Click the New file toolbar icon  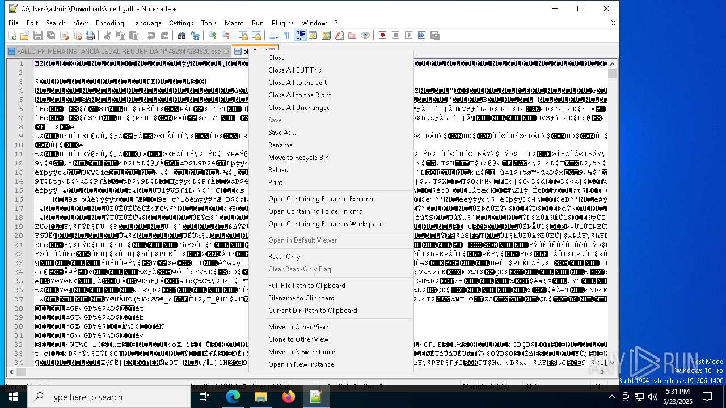tap(12, 35)
